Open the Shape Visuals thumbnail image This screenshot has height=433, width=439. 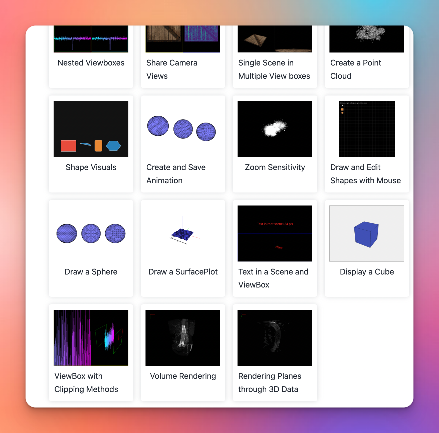point(91,129)
